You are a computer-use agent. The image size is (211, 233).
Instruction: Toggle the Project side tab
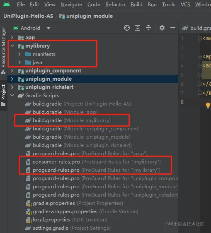(x=3, y=95)
